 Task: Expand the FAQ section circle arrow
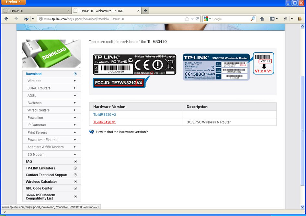75,161
